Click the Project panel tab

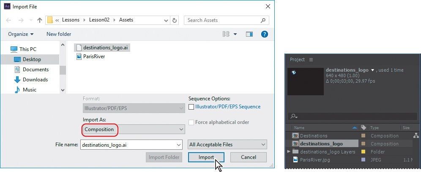[x=297, y=59]
